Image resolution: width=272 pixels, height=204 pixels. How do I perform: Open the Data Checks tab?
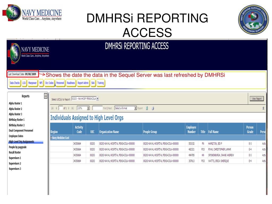click(x=15, y=83)
